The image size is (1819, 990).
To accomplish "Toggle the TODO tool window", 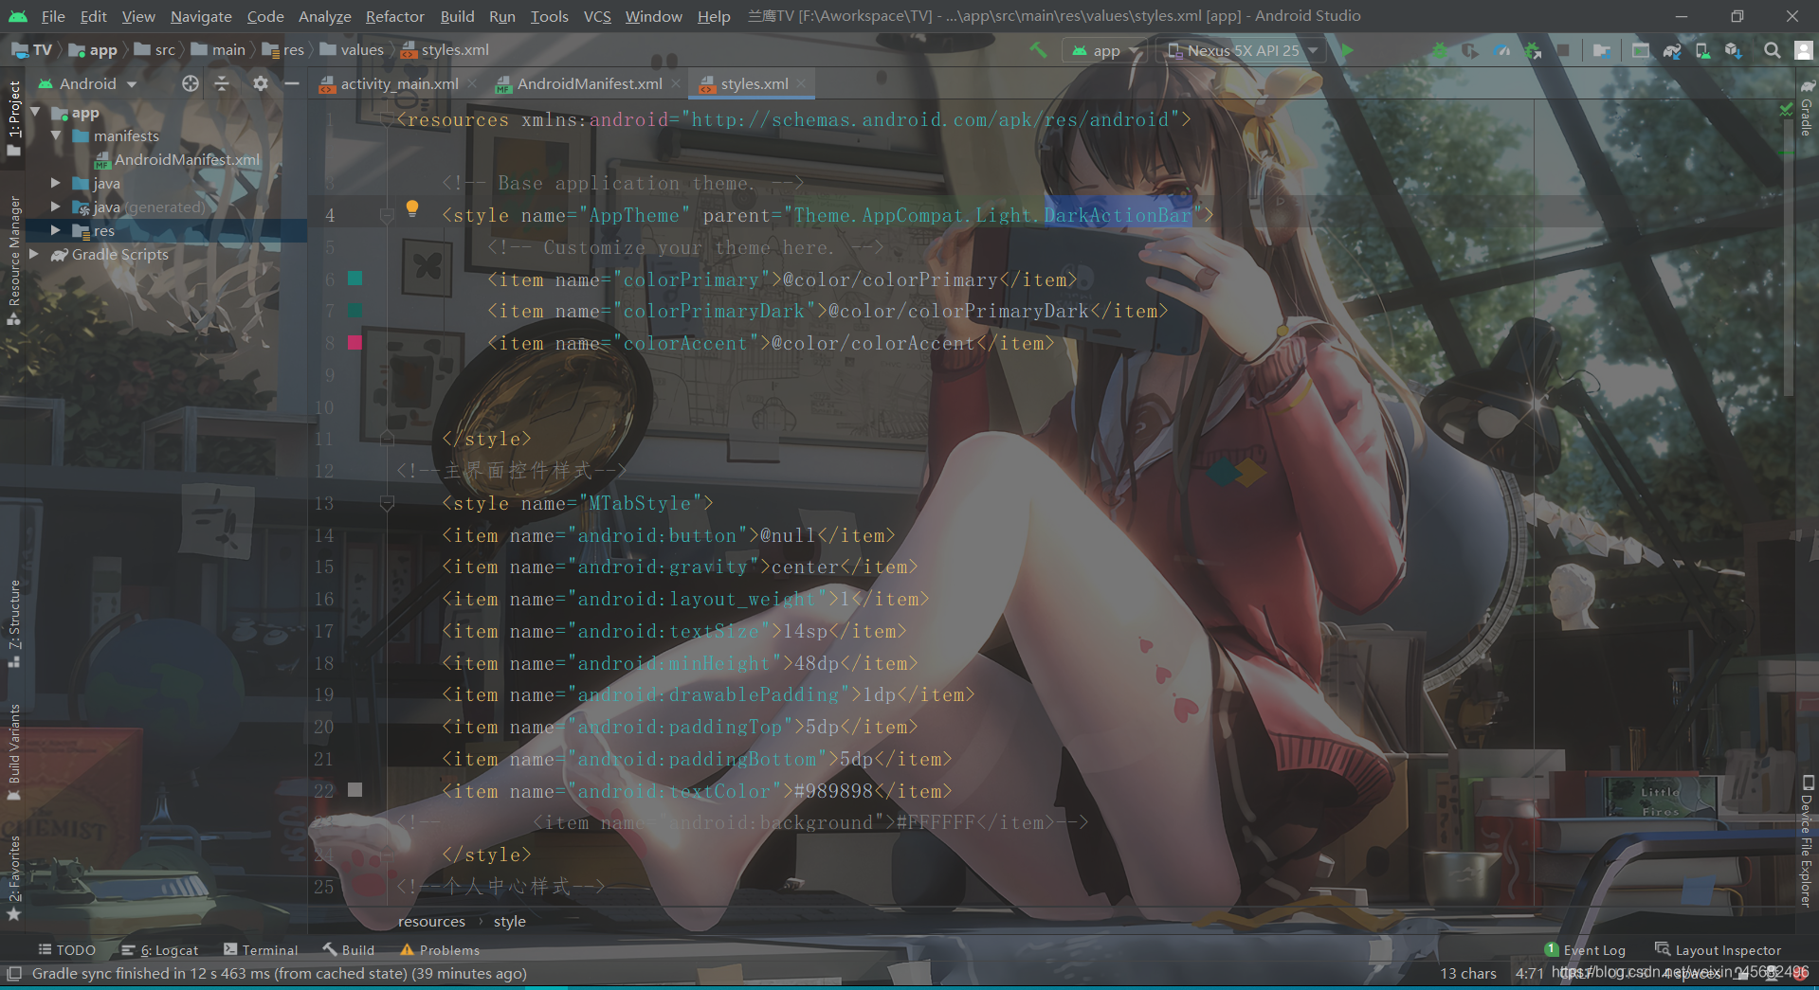I will (66, 950).
